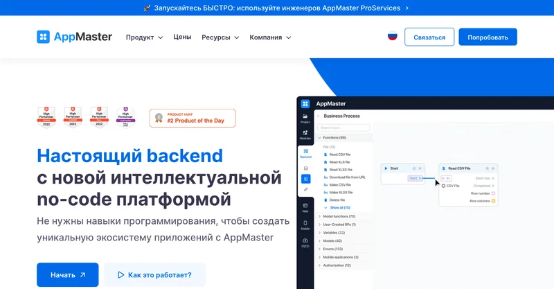Expand the Ресурсы dropdown menu
Screen dimensions: 554x289
220,37
